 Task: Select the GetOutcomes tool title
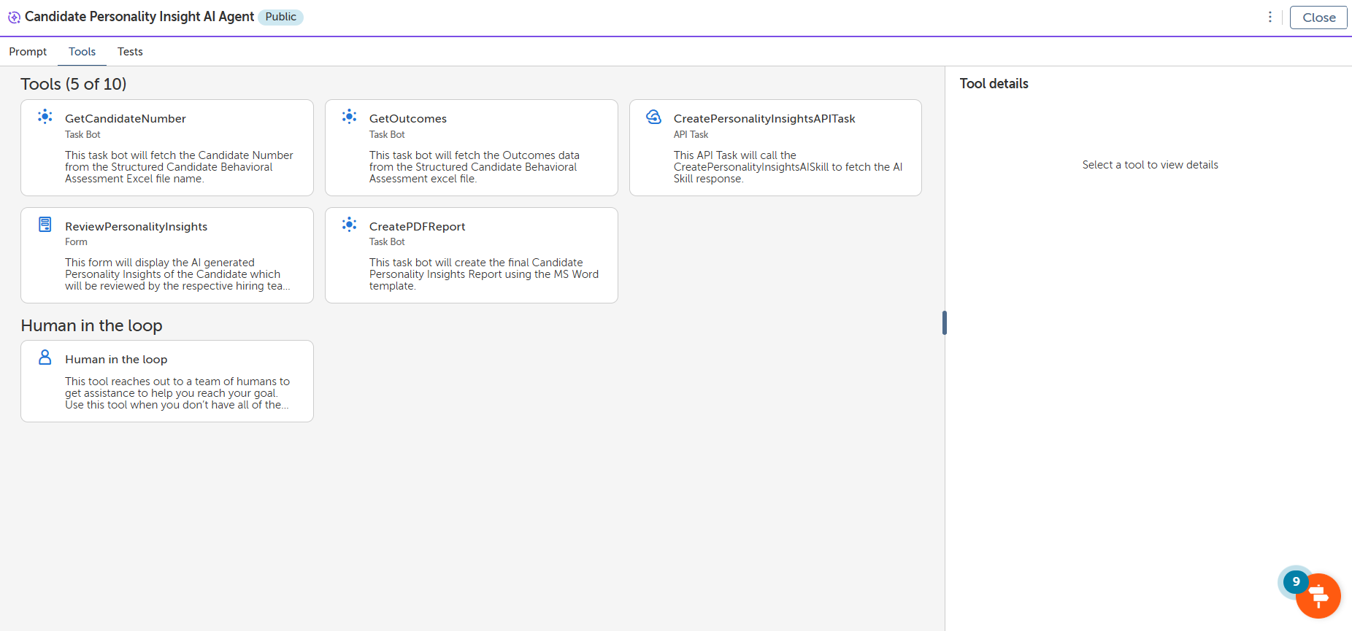tap(407, 119)
